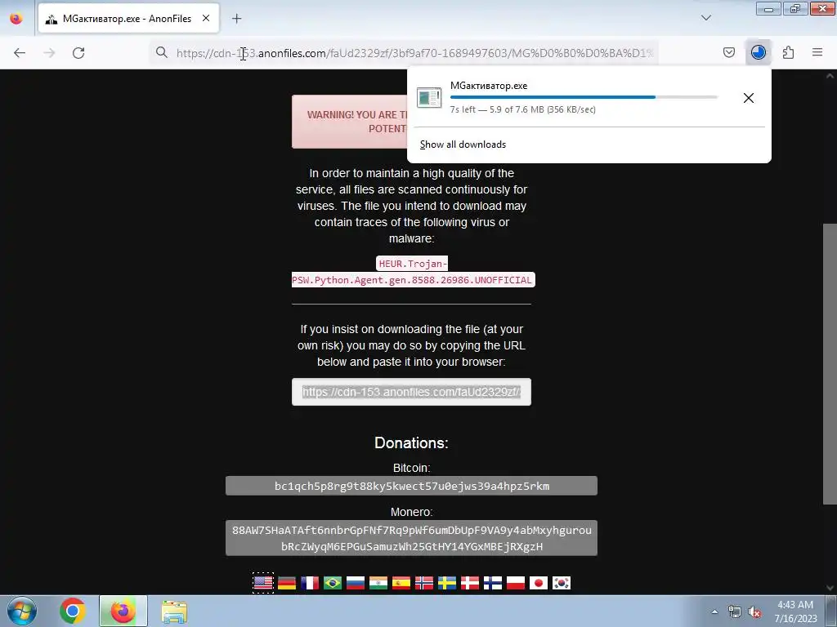Switch language with the South Korean flag

562,583
